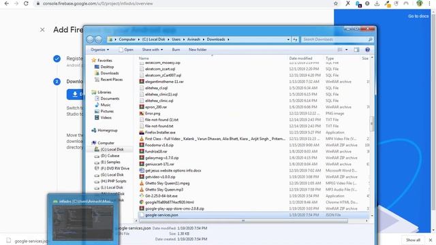The width and height of the screenshot is (436, 245).
Task: Select the Users breadcrumb segment
Action: pos(176,39)
